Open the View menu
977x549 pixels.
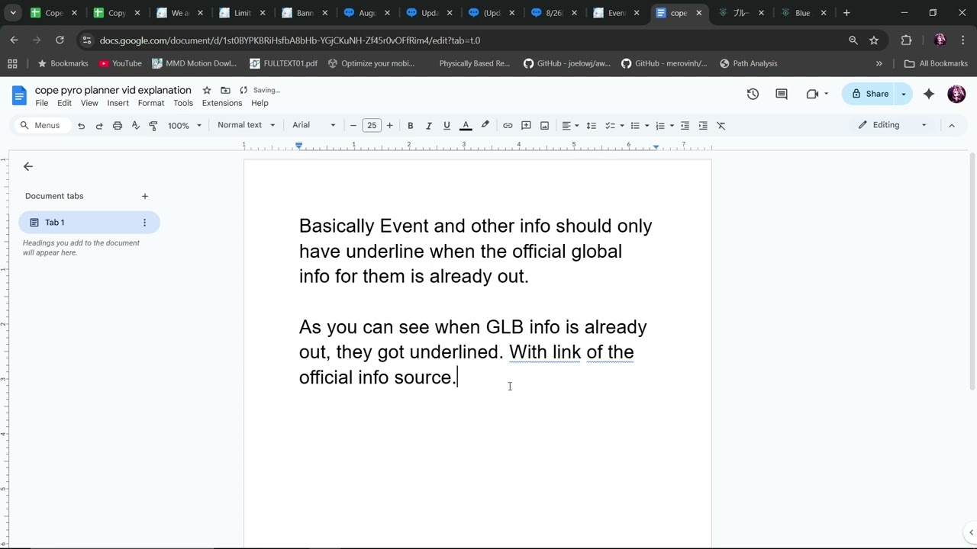(x=89, y=103)
